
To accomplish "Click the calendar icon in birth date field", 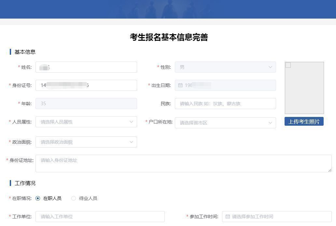I will (x=180, y=85).
